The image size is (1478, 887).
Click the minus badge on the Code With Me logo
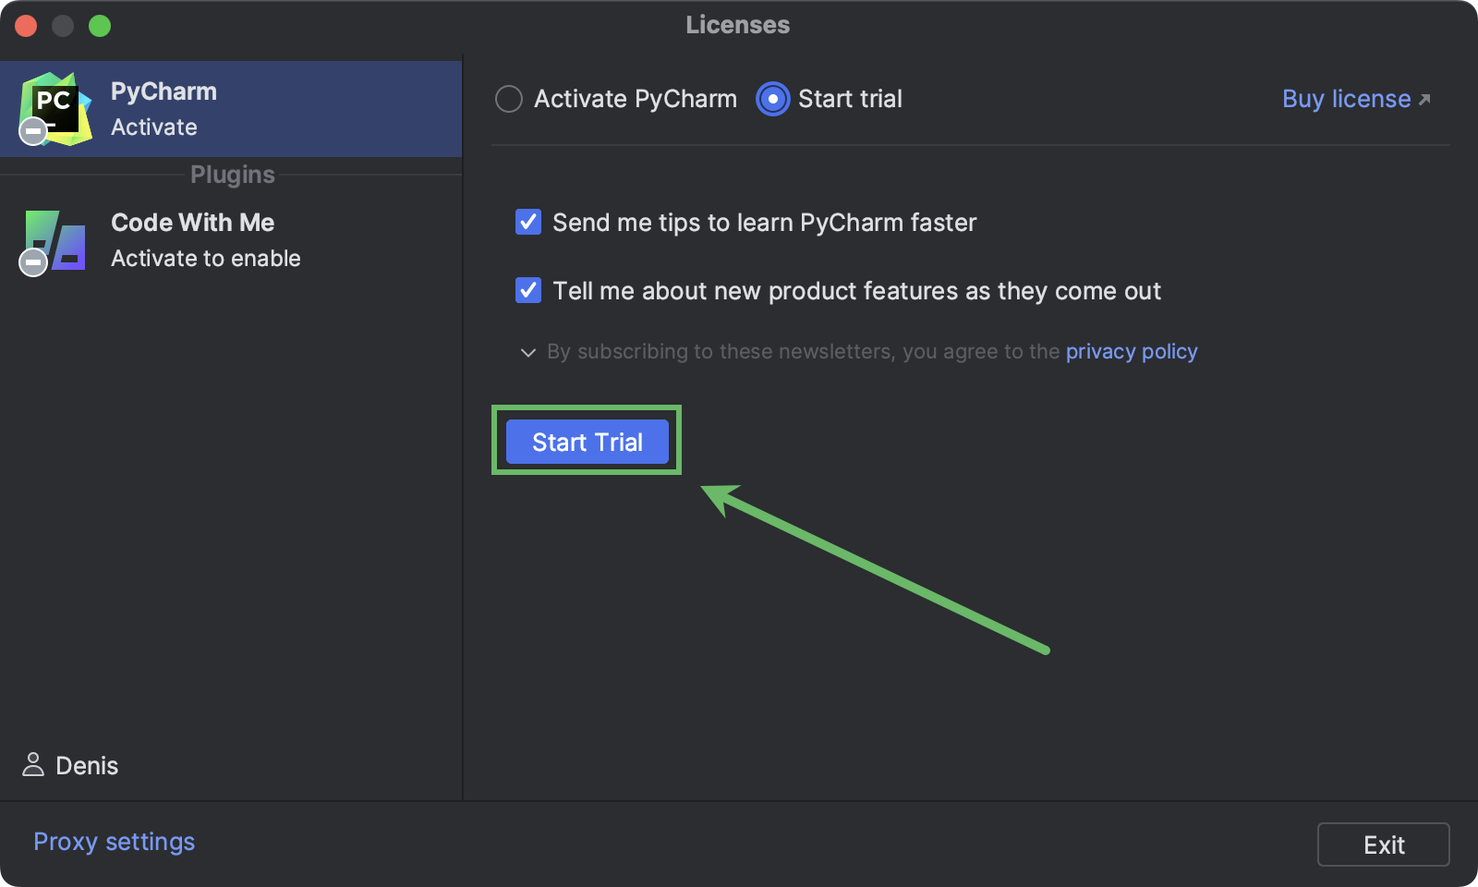pyautogui.click(x=32, y=263)
